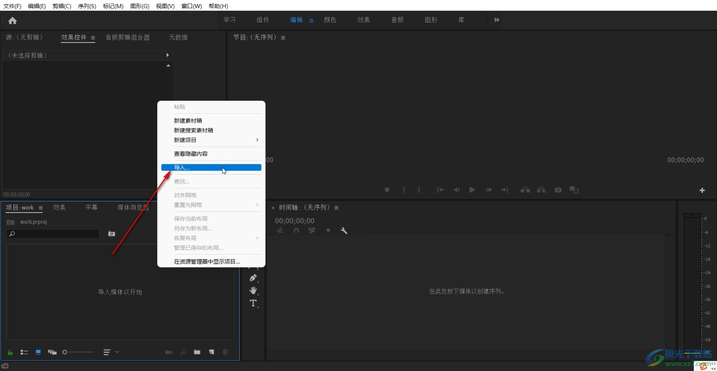Open Effect Controls panel menu

(93, 38)
